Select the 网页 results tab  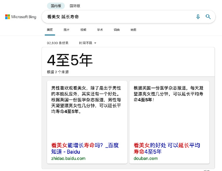pyautogui.click(x=50, y=30)
